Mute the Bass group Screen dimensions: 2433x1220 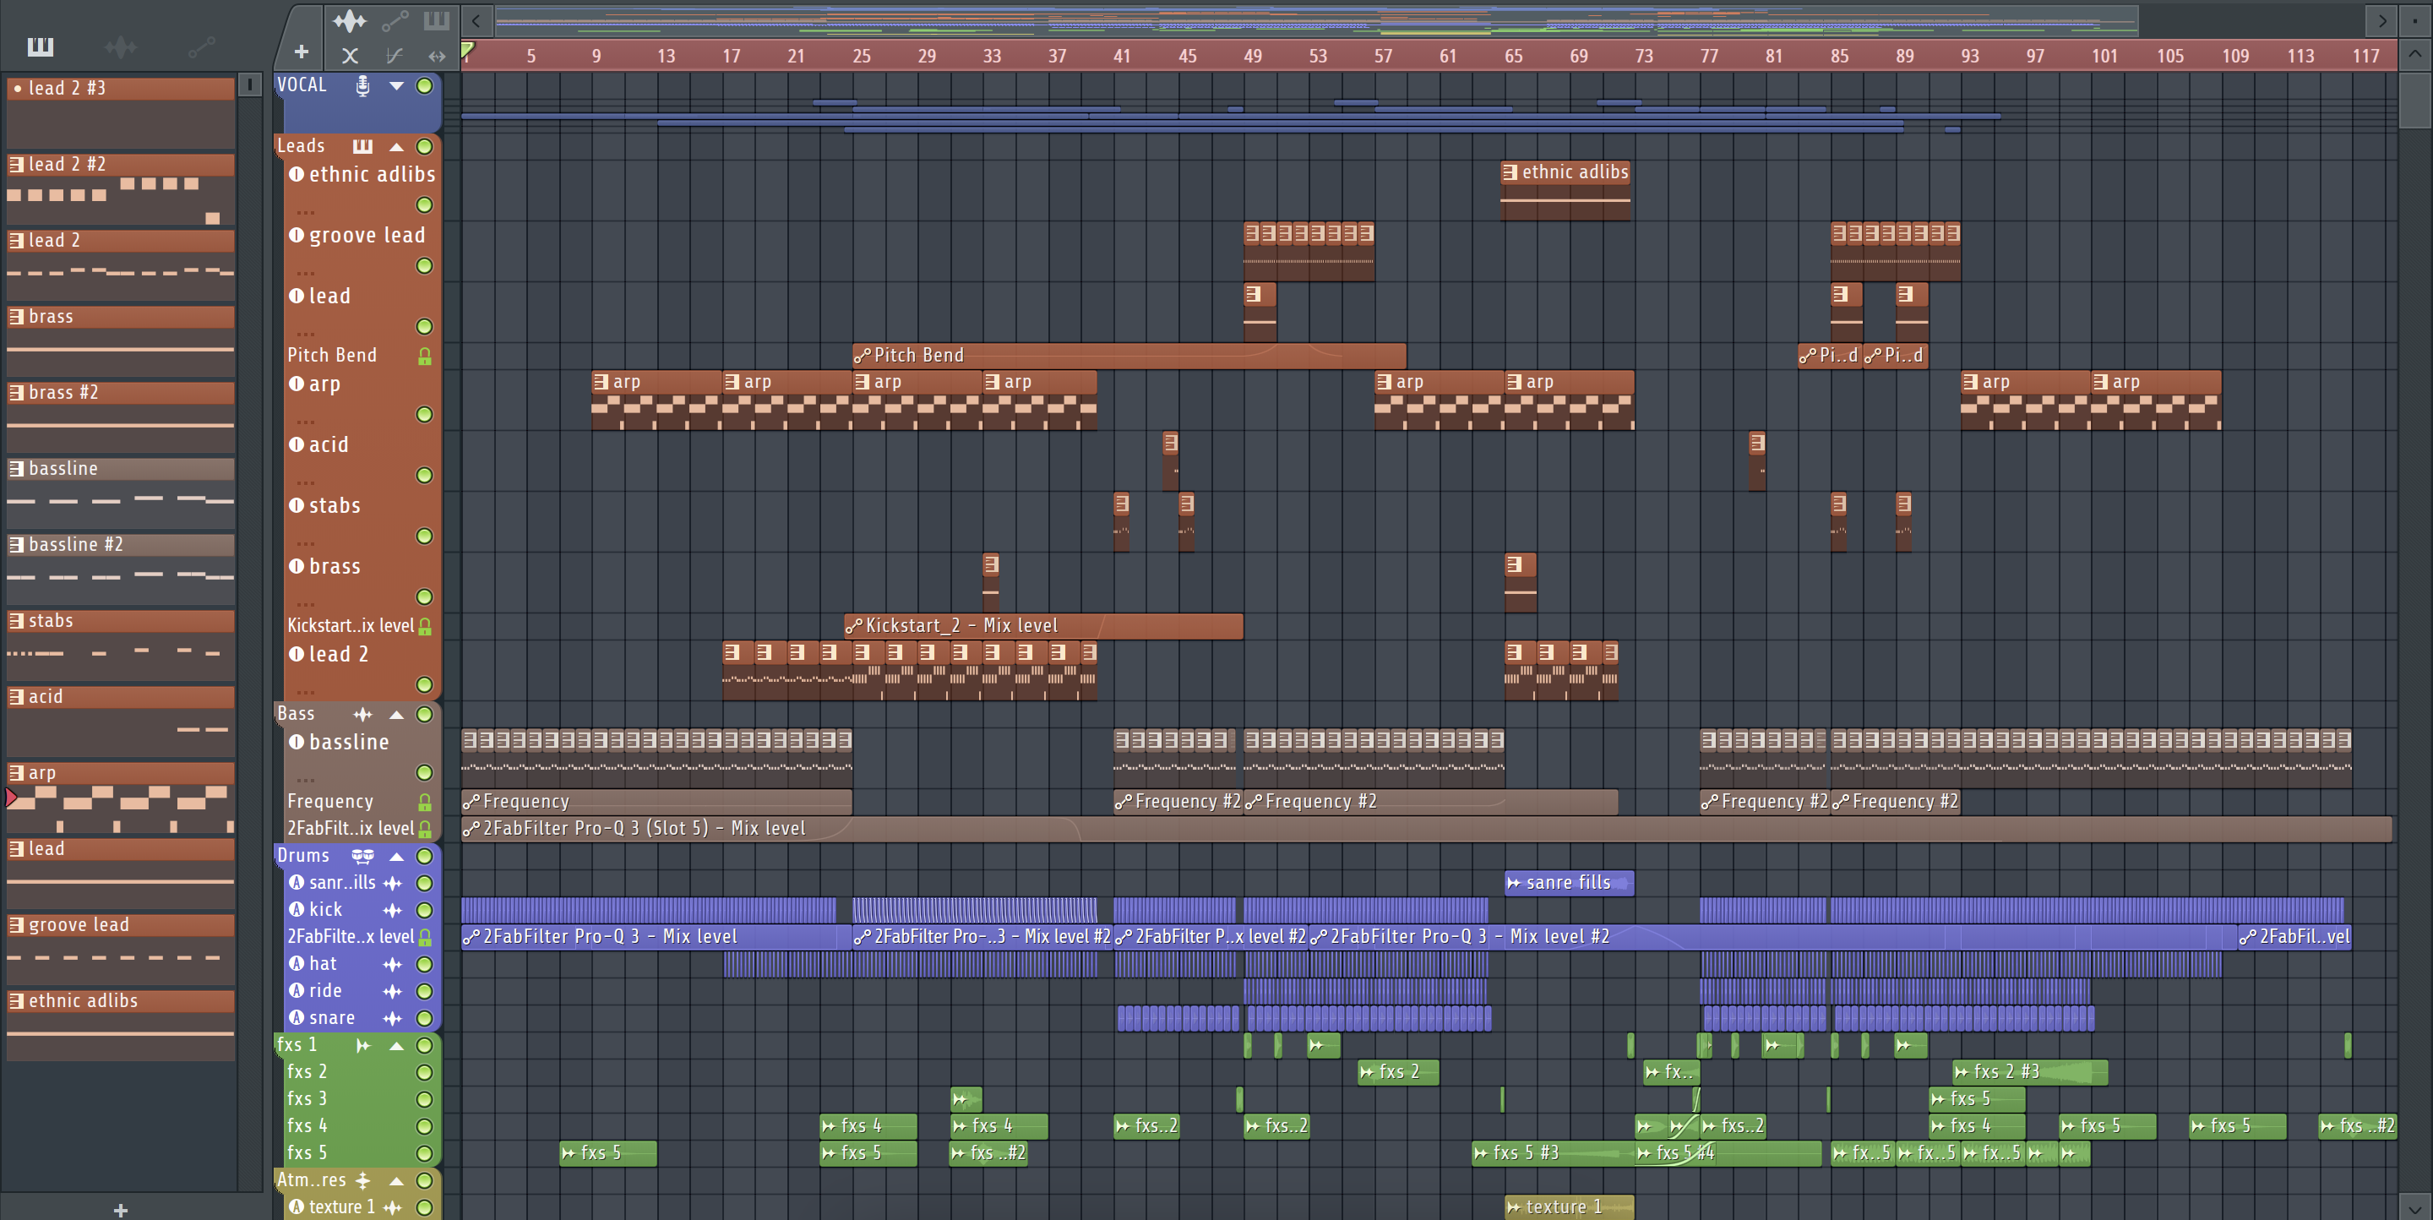click(425, 714)
